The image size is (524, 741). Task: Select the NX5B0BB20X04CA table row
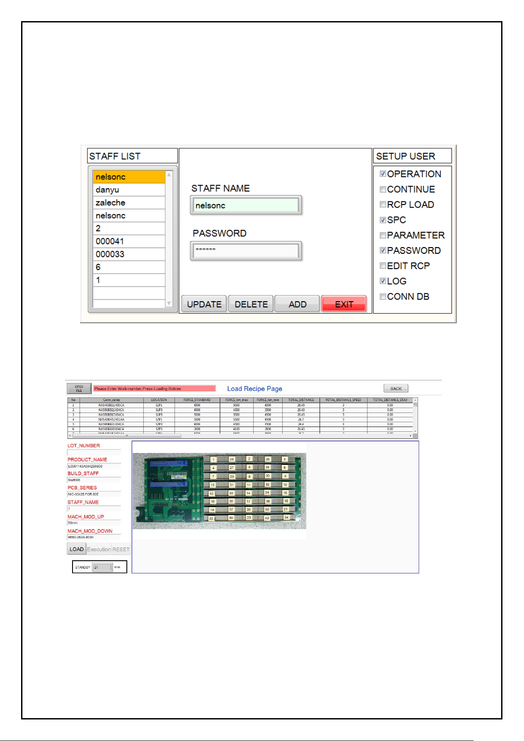(x=240, y=429)
